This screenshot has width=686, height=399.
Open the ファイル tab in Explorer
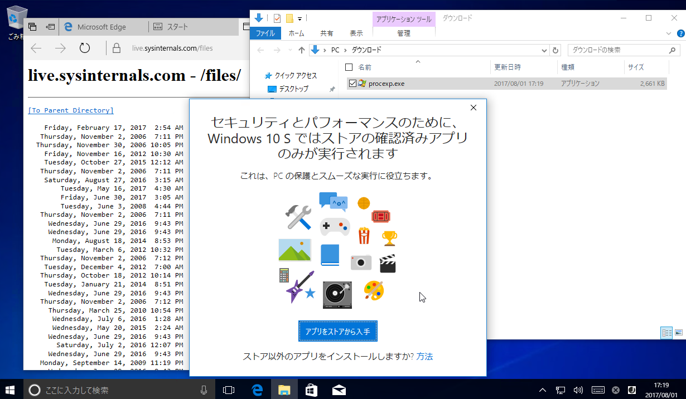pyautogui.click(x=265, y=33)
